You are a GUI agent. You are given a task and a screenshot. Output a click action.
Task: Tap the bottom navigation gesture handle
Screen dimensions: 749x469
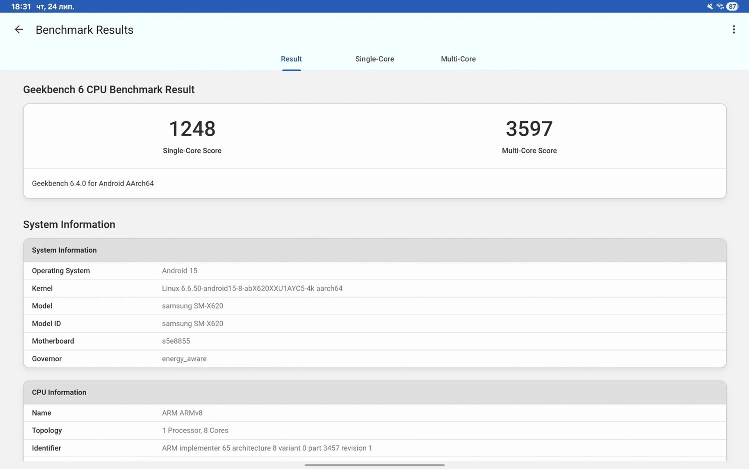(374, 465)
